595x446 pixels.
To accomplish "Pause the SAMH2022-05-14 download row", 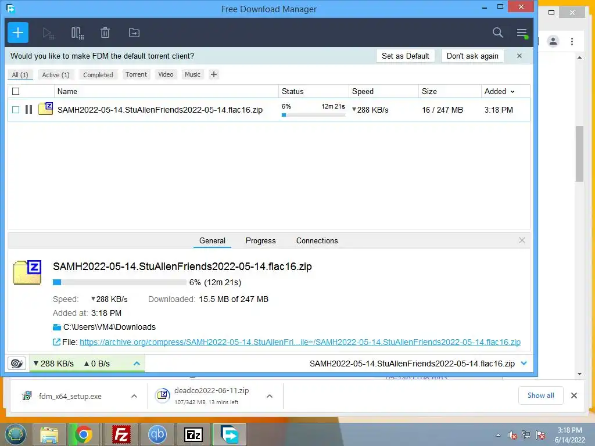I will click(x=29, y=110).
